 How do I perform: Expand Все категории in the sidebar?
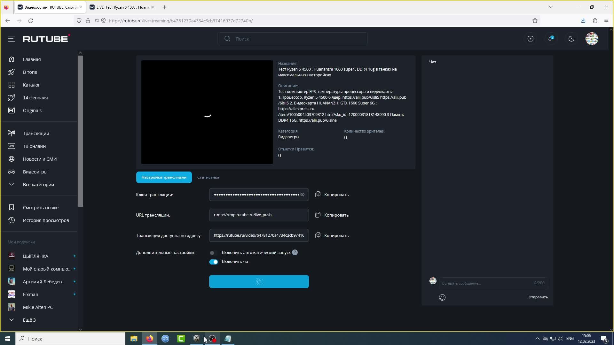[38, 185]
